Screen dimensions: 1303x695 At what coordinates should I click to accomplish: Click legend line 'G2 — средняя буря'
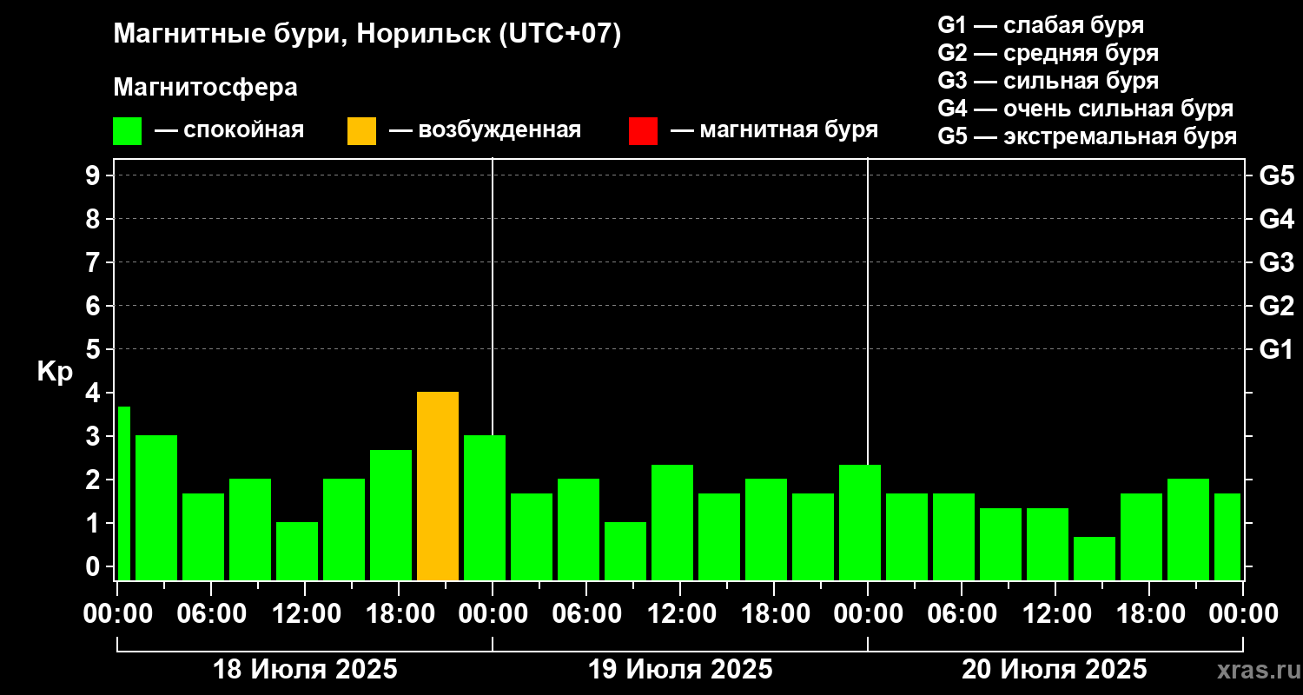[1048, 53]
